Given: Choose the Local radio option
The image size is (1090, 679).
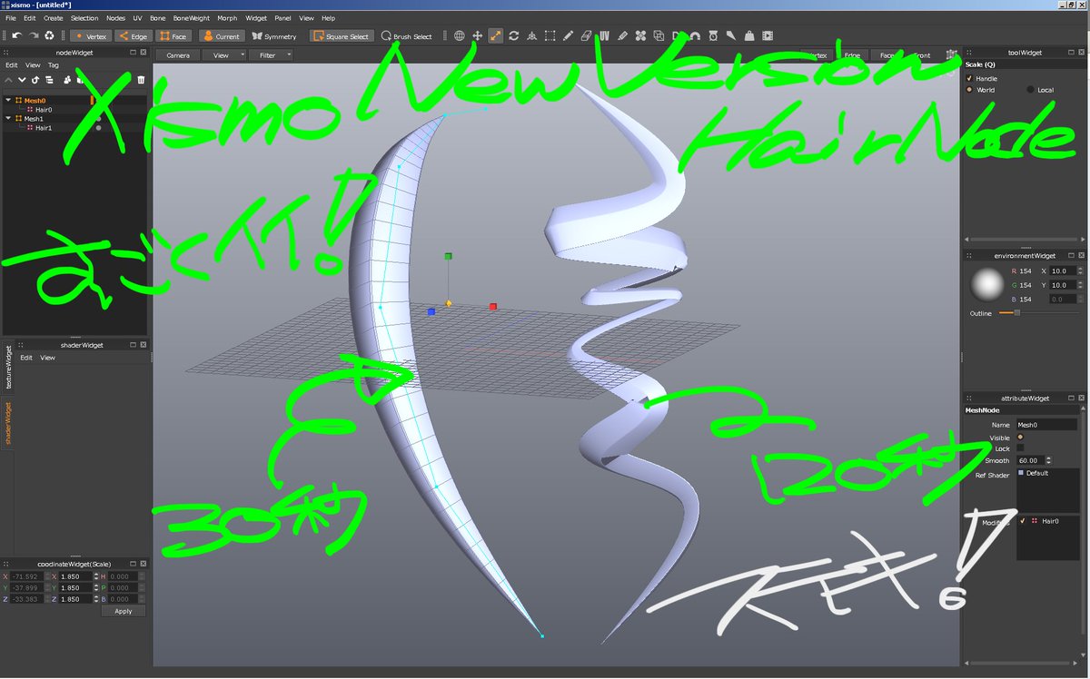Looking at the screenshot, I should (x=1030, y=90).
